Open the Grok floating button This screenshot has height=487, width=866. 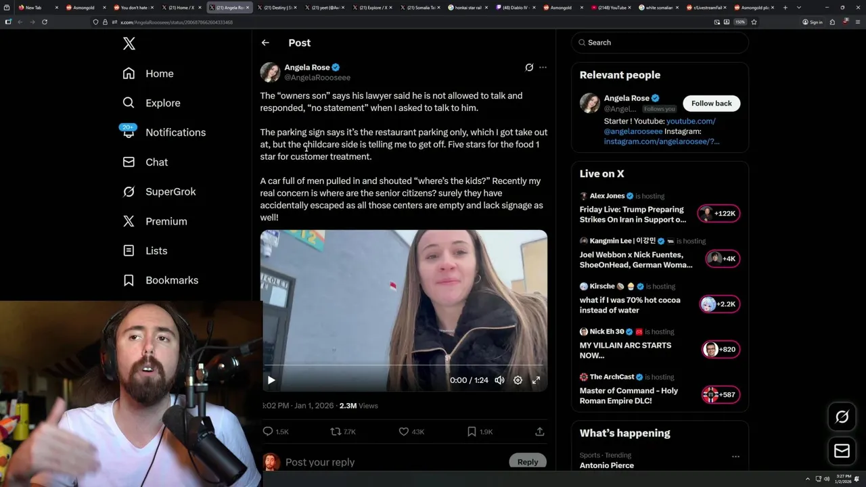tap(842, 417)
